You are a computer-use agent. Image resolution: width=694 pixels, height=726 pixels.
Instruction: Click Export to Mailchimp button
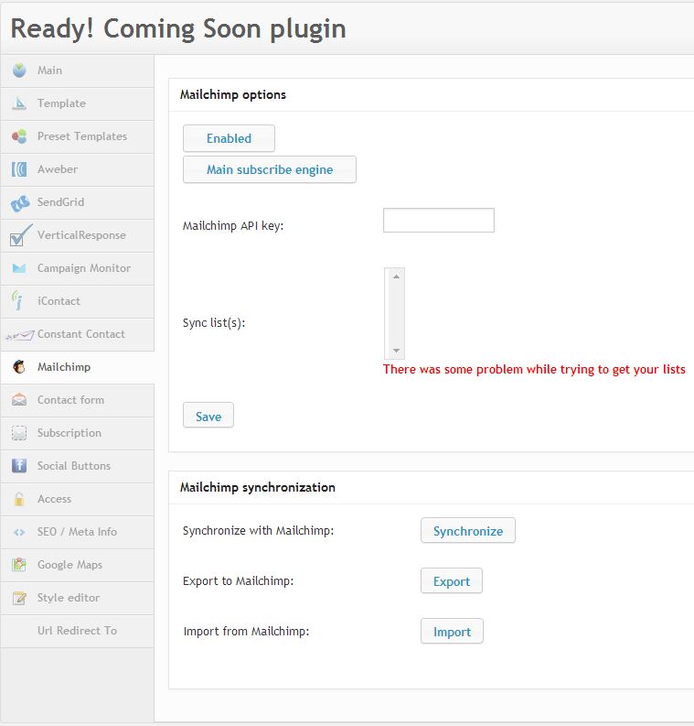pos(452,581)
